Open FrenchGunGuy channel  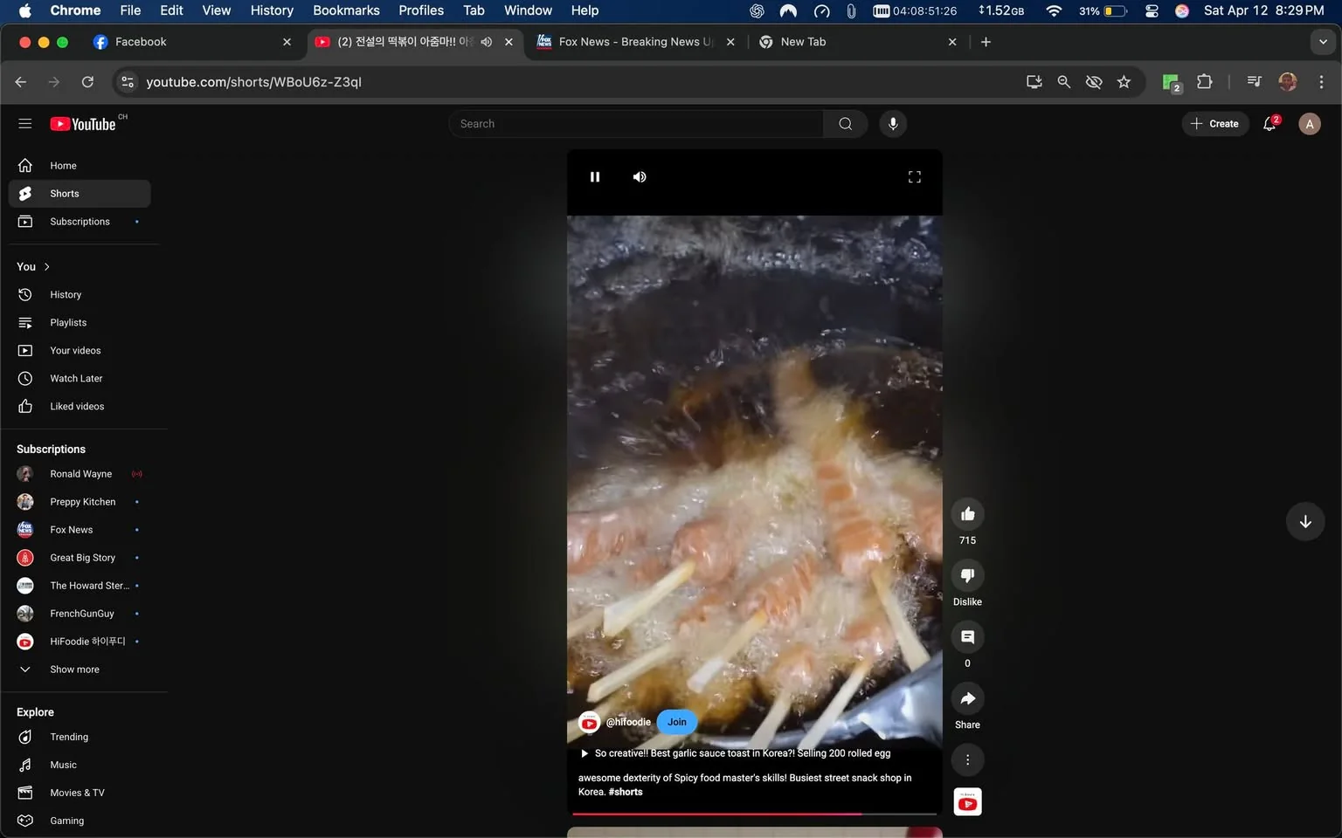tap(80, 614)
